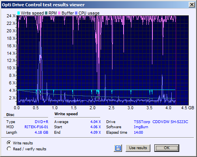Click the window title bar text

[x=43, y=5]
